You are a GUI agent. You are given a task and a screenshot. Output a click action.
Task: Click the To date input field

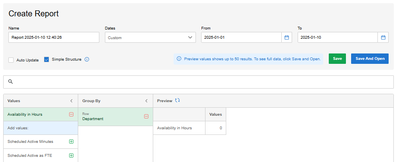coord(338,38)
